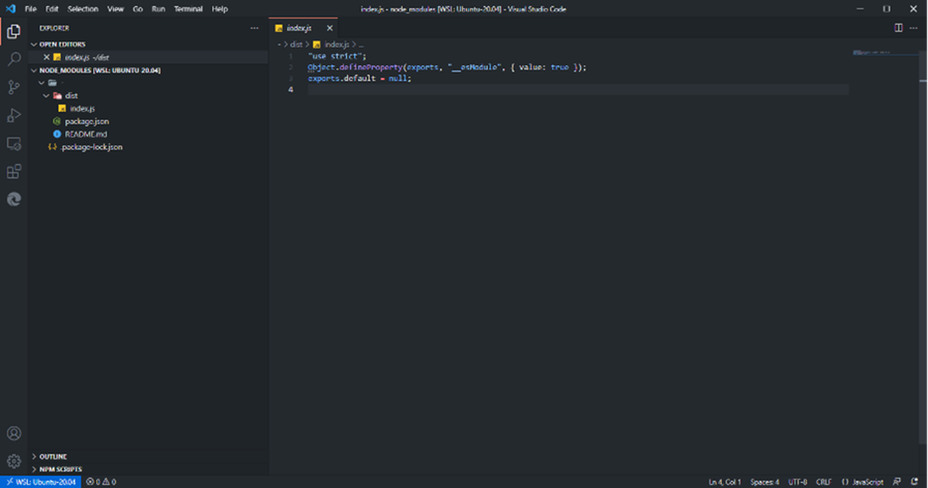Close the index.js editor tab
This screenshot has width=928, height=488.
point(330,28)
